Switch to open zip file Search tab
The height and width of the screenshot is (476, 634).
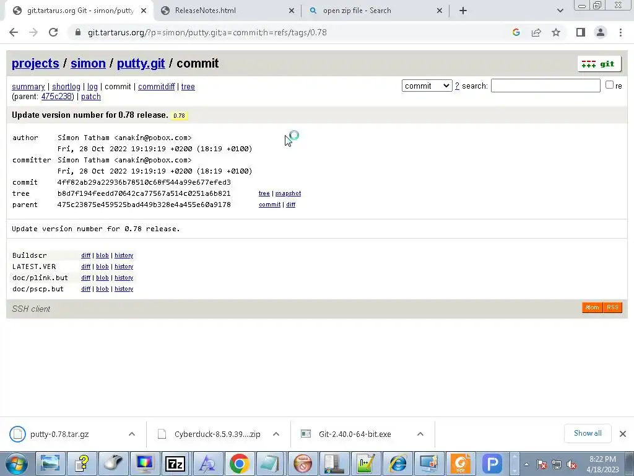(357, 11)
